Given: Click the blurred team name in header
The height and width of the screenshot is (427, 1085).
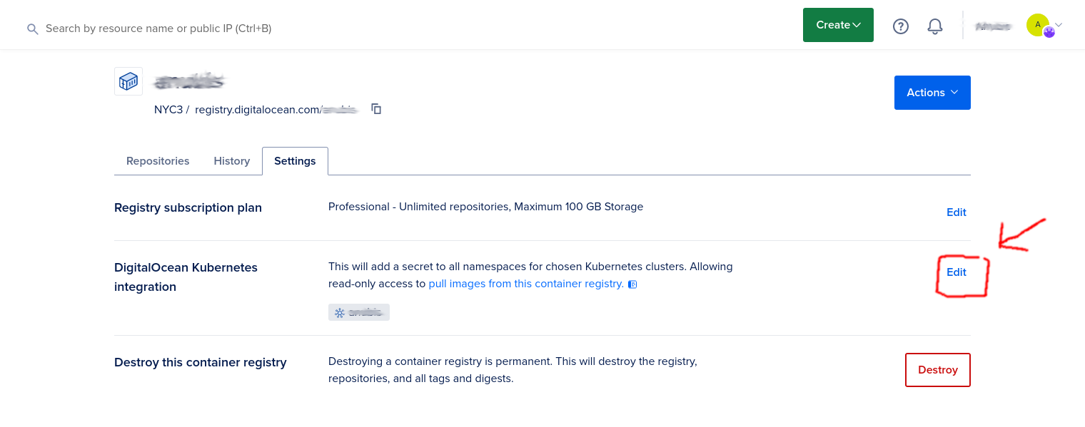Looking at the screenshot, I should click(x=993, y=26).
